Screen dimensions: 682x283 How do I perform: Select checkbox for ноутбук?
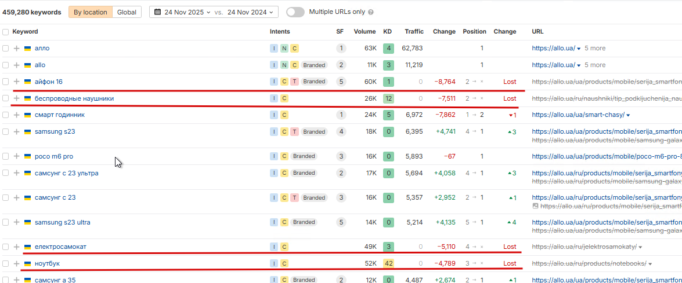point(5,263)
